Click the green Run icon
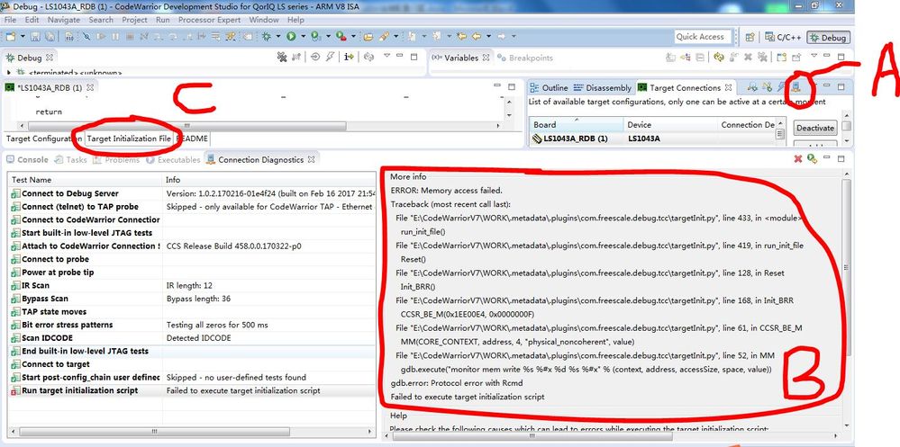 point(291,36)
